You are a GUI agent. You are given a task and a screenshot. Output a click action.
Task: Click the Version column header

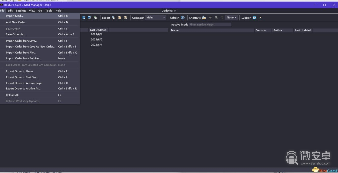[x=261, y=30]
